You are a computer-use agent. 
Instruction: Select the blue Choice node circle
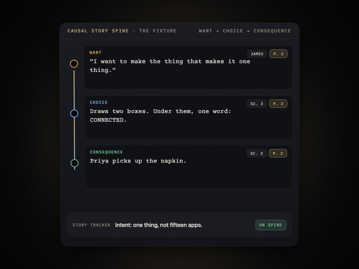[74, 113]
